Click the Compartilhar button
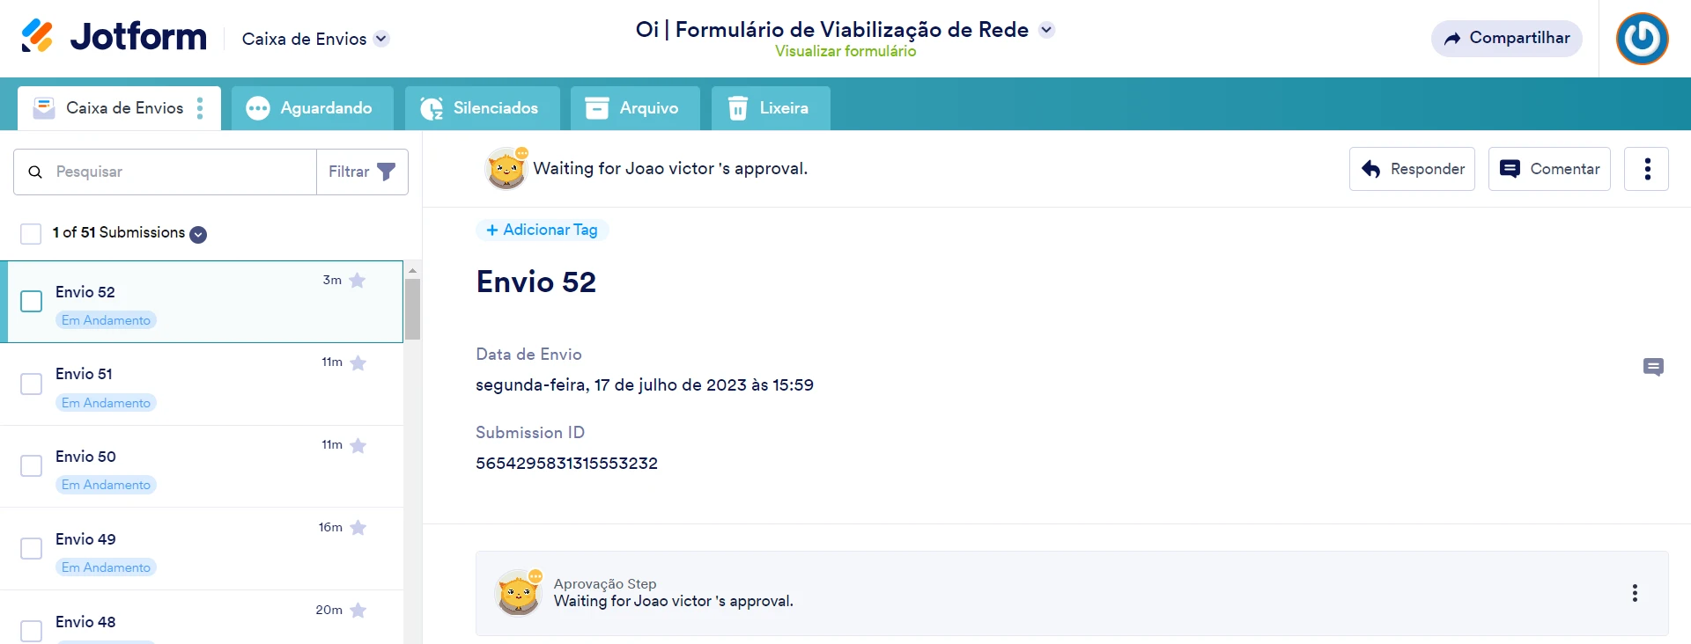Image resolution: width=1691 pixels, height=644 pixels. click(1506, 39)
